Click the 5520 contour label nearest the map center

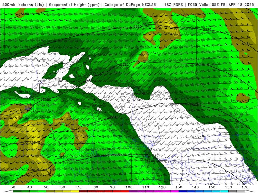(137, 26)
